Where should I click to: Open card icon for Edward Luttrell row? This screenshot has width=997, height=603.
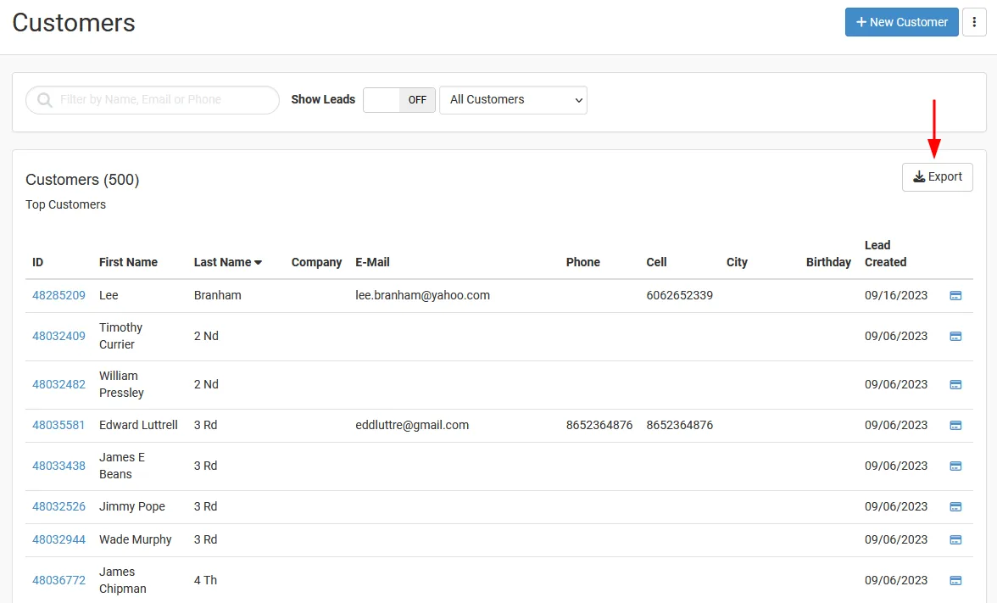(x=955, y=426)
